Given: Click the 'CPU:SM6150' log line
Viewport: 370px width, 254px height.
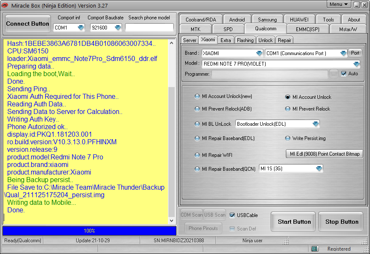Looking at the screenshot, I should tap(28, 51).
